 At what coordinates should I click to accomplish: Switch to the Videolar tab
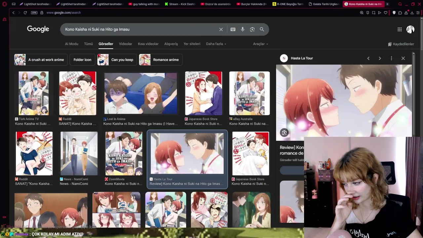coord(126,44)
